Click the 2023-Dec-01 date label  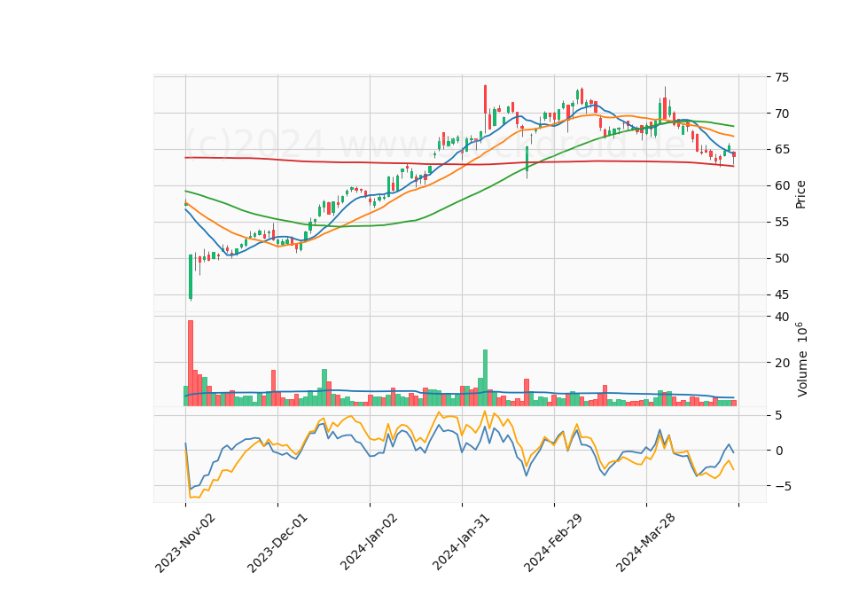[277, 543]
